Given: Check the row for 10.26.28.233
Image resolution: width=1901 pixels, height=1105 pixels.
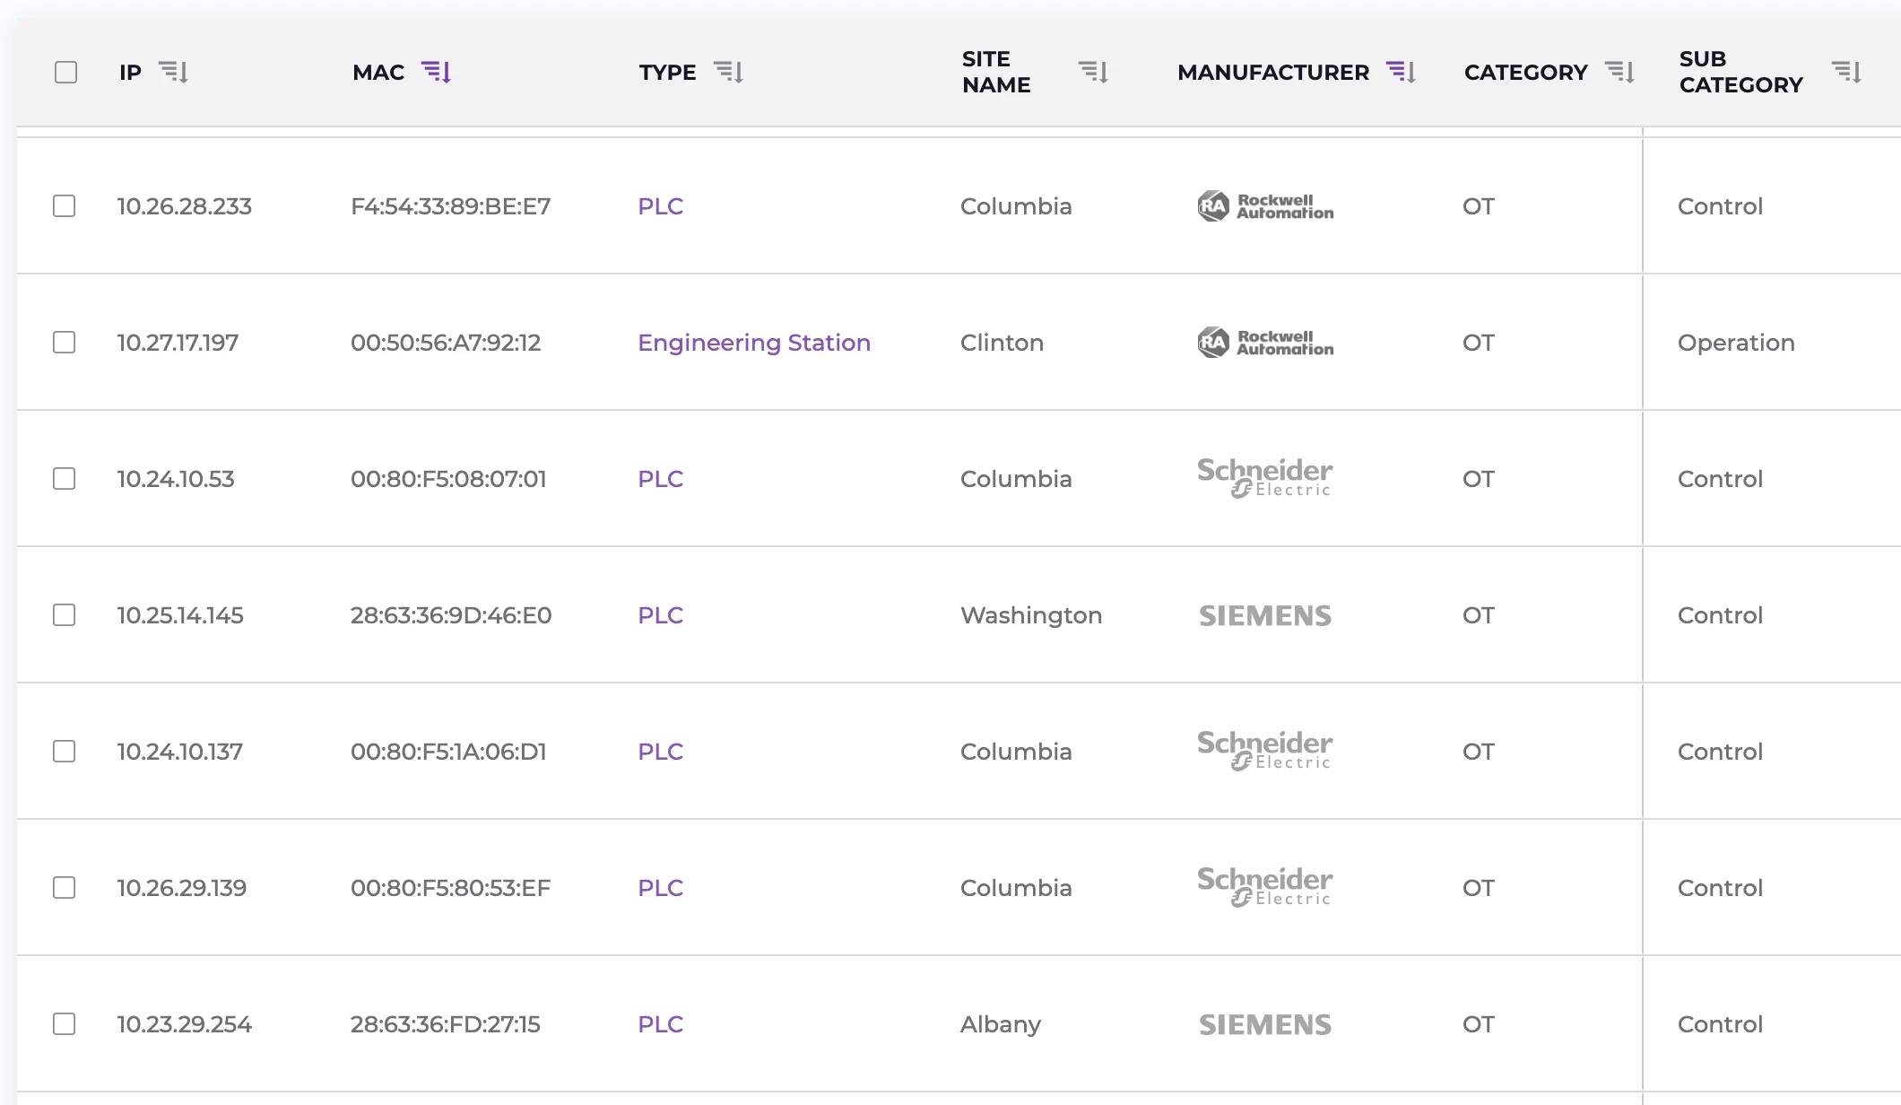Looking at the screenshot, I should point(64,206).
